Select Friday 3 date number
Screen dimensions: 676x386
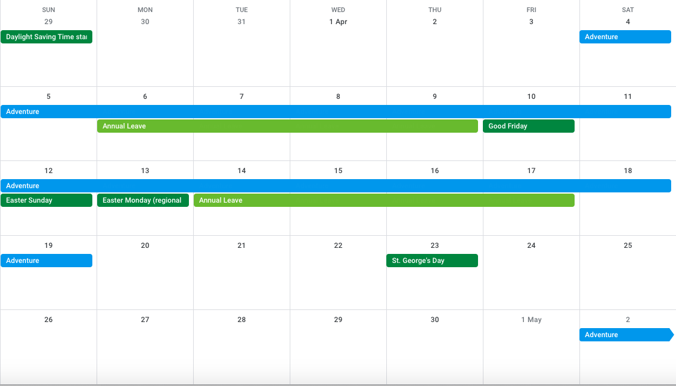(x=531, y=22)
